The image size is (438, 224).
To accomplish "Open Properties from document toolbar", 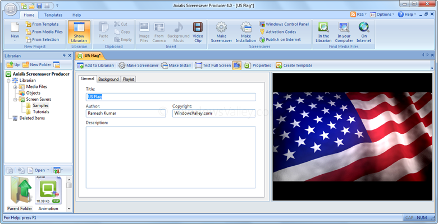I will tap(258, 66).
